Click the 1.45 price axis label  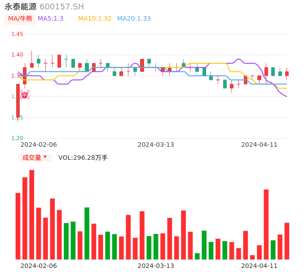click(17, 34)
